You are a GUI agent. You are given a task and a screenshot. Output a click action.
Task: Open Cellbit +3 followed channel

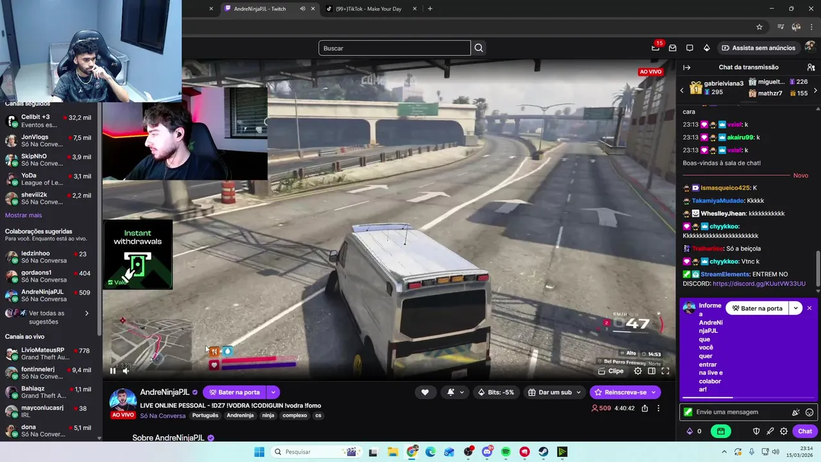48,121
